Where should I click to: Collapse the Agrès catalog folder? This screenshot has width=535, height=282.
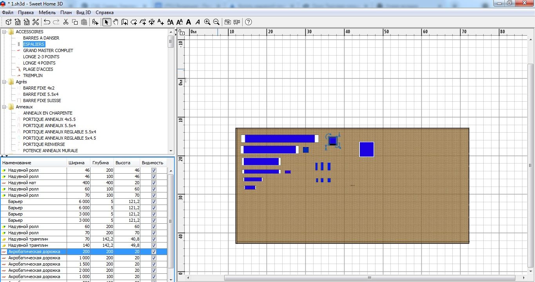click(4, 82)
